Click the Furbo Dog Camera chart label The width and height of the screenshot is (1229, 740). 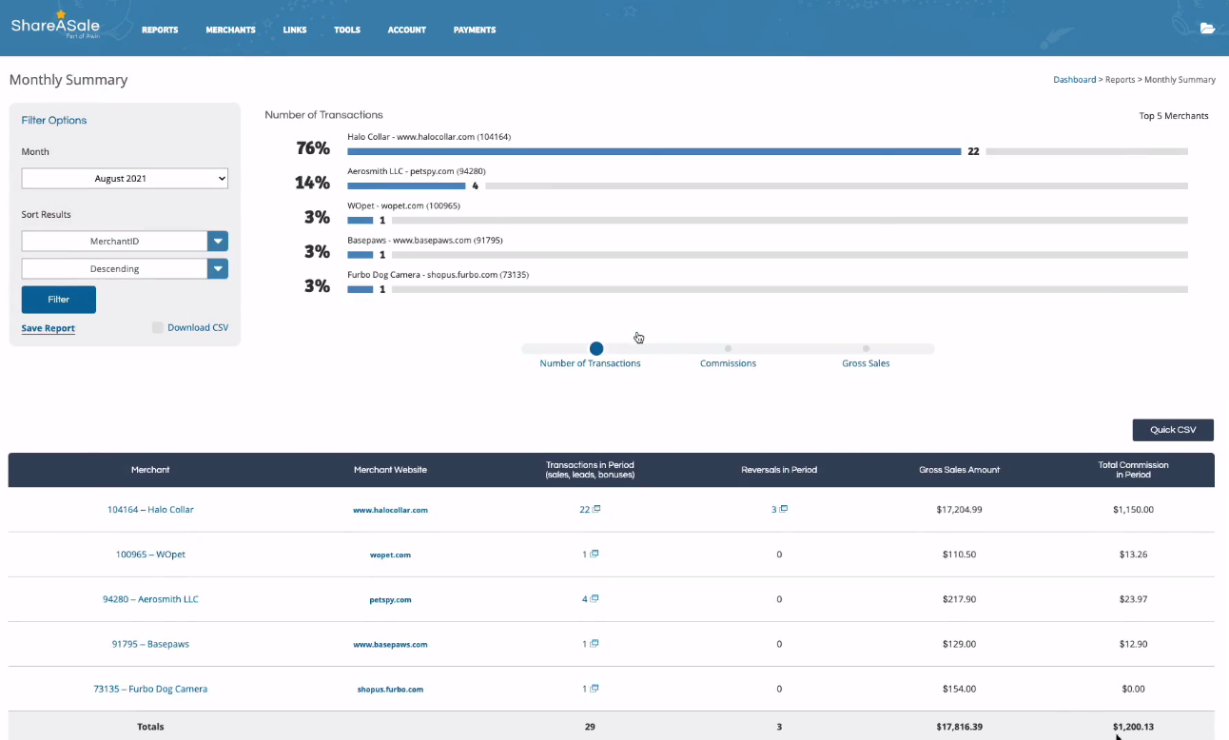(x=438, y=274)
